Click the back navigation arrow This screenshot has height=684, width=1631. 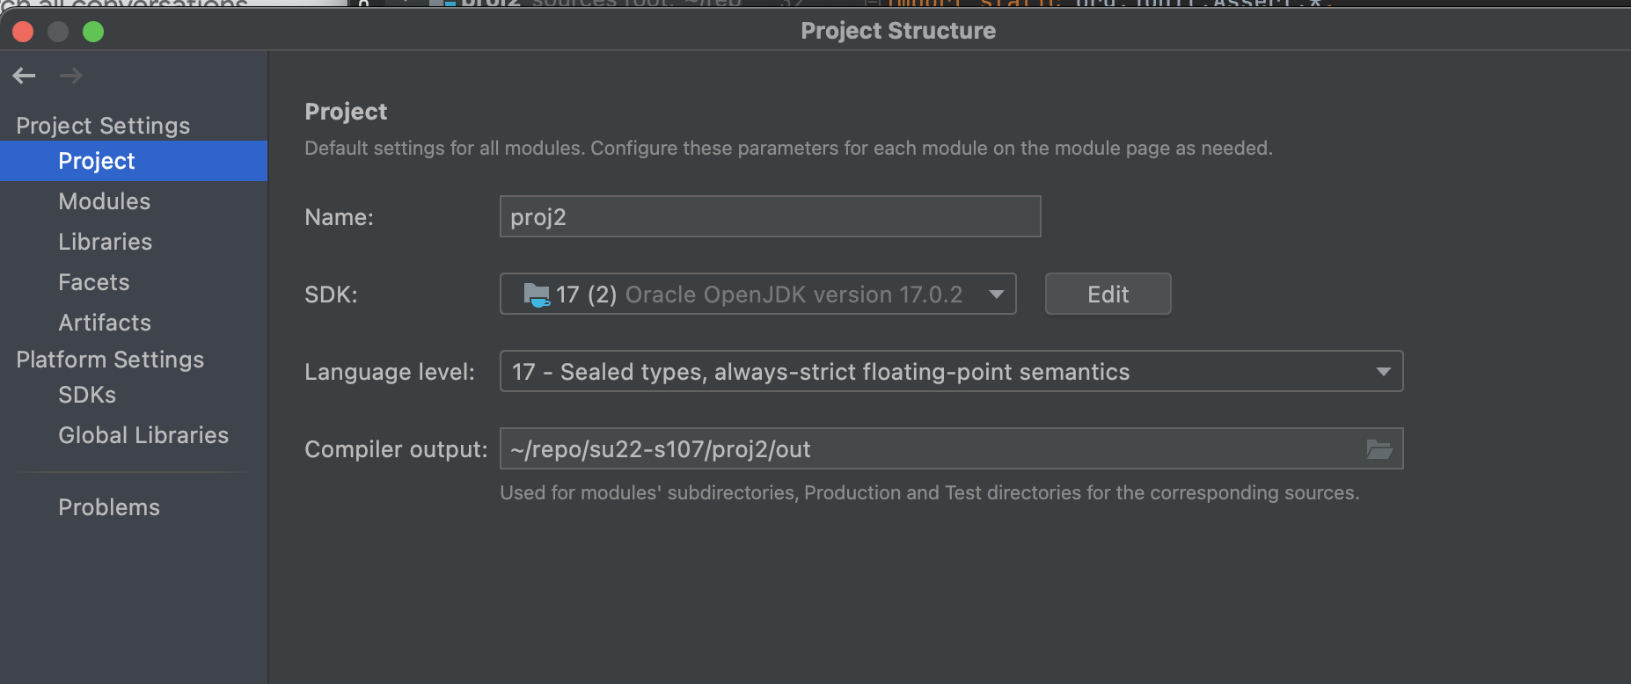[25, 76]
